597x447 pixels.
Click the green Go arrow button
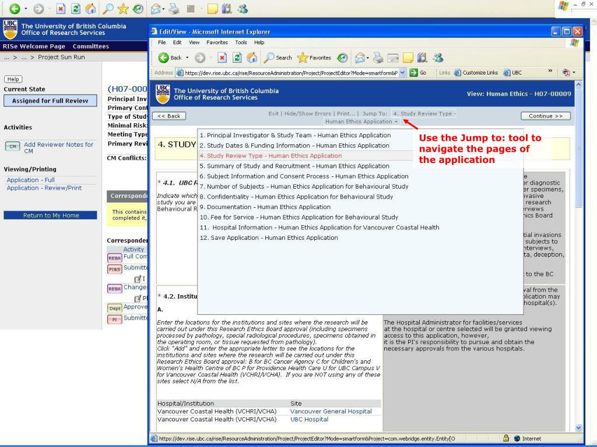coord(413,73)
